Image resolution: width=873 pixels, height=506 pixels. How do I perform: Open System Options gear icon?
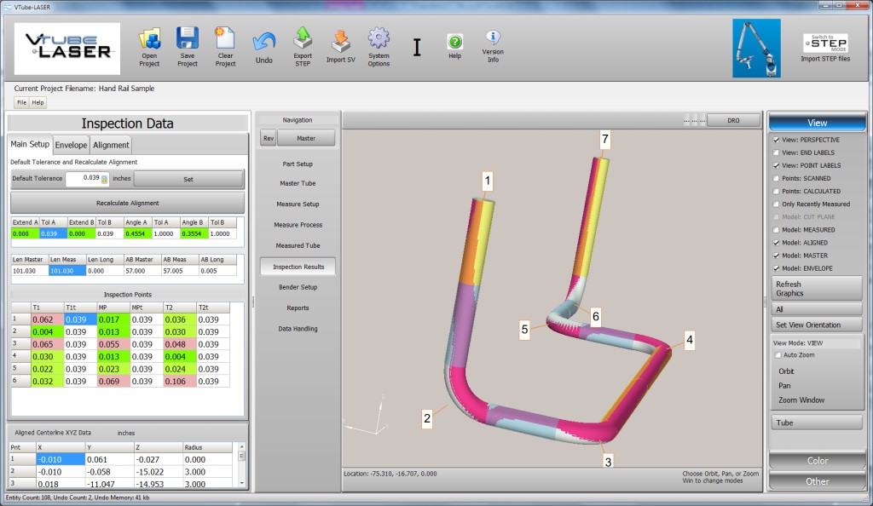379,38
